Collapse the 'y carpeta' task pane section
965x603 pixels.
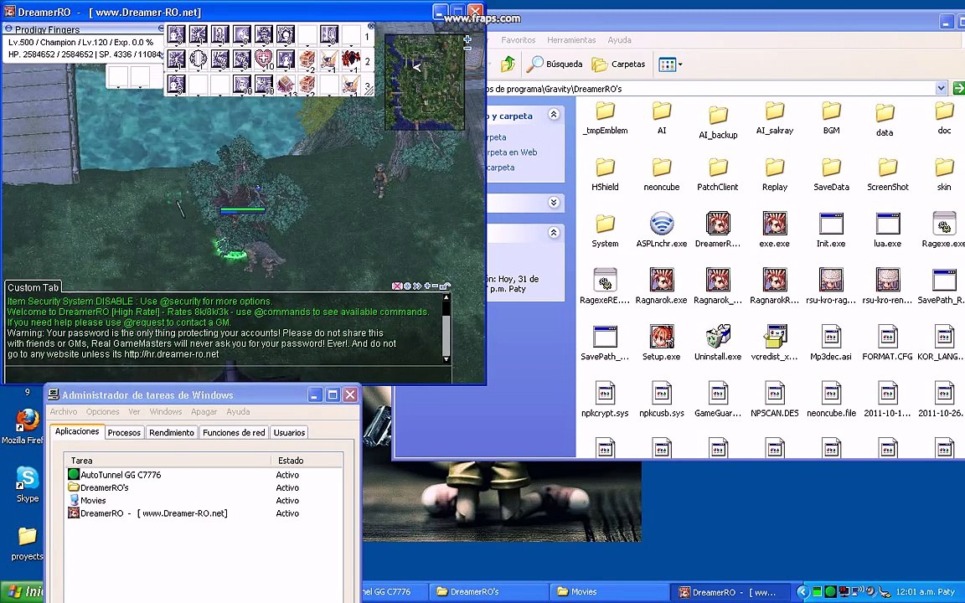(x=554, y=115)
